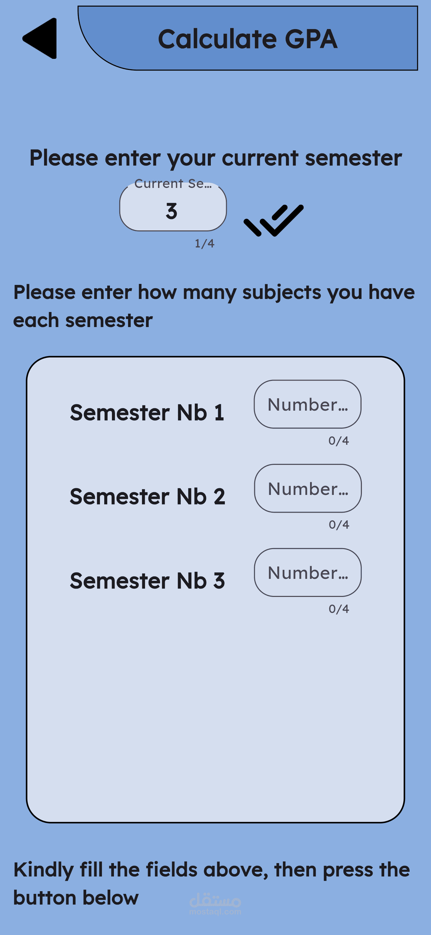This screenshot has height=935, width=431.
Task: Click the floating "Current Se…" field label
Action: [x=173, y=184]
